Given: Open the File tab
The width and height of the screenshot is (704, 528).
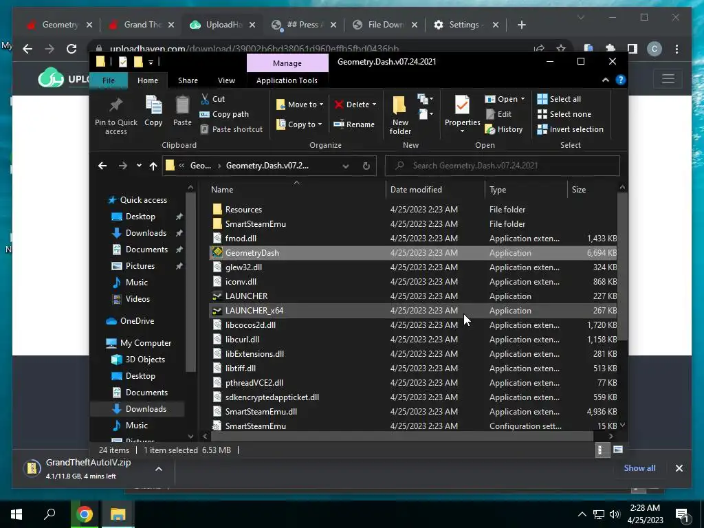Looking at the screenshot, I should pos(108,80).
